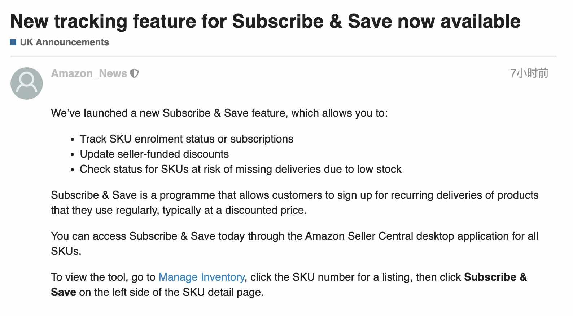Open the Amazon_News user profile name
Screen dimensions: 573x316
tap(89, 73)
